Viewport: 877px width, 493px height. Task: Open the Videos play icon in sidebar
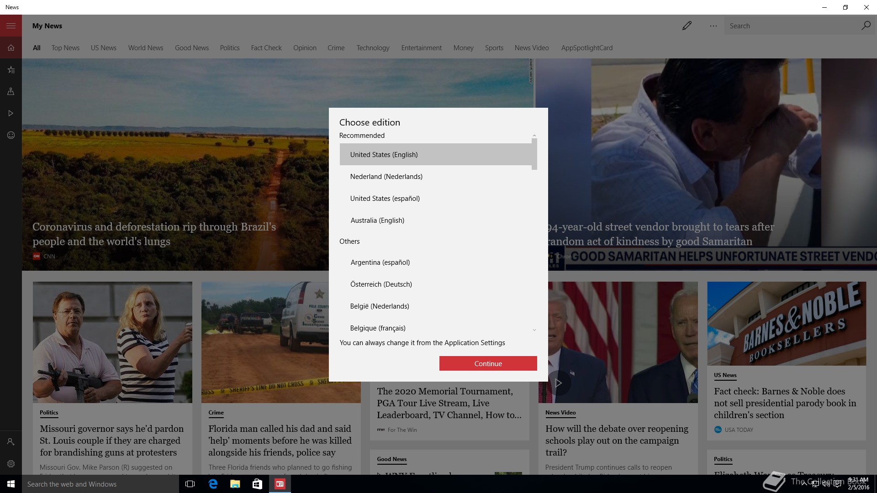coord(11,113)
